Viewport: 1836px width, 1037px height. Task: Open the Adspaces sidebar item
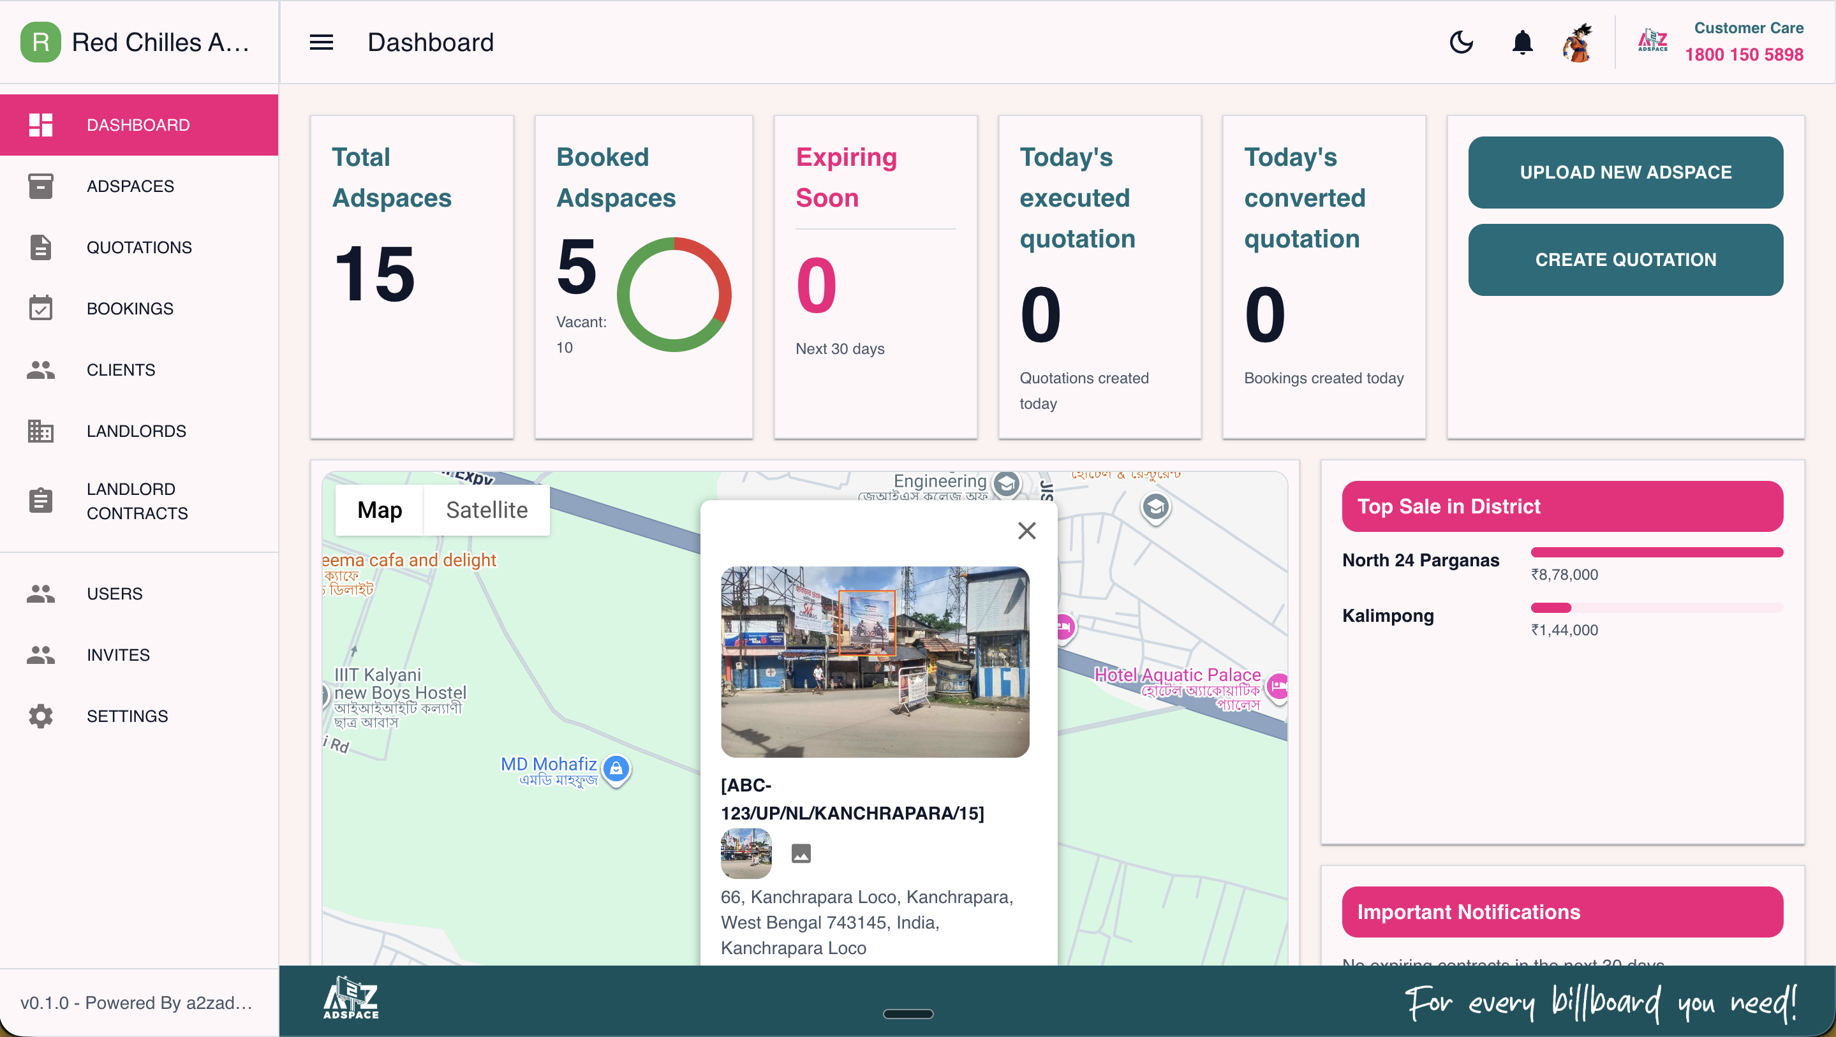(130, 186)
